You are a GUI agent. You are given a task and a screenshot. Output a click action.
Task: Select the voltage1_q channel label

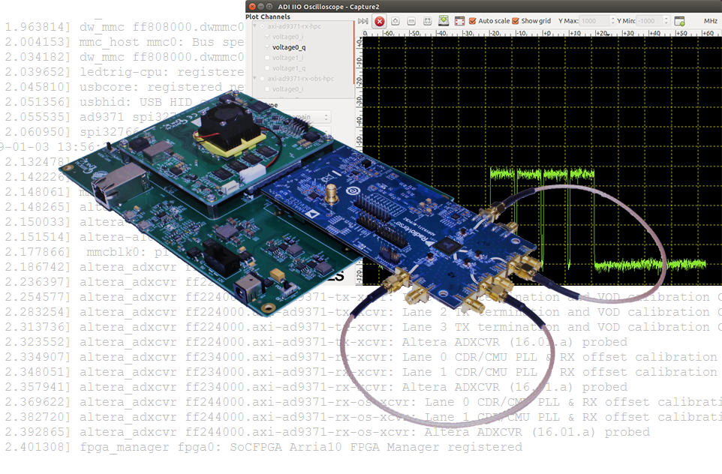coord(287,67)
